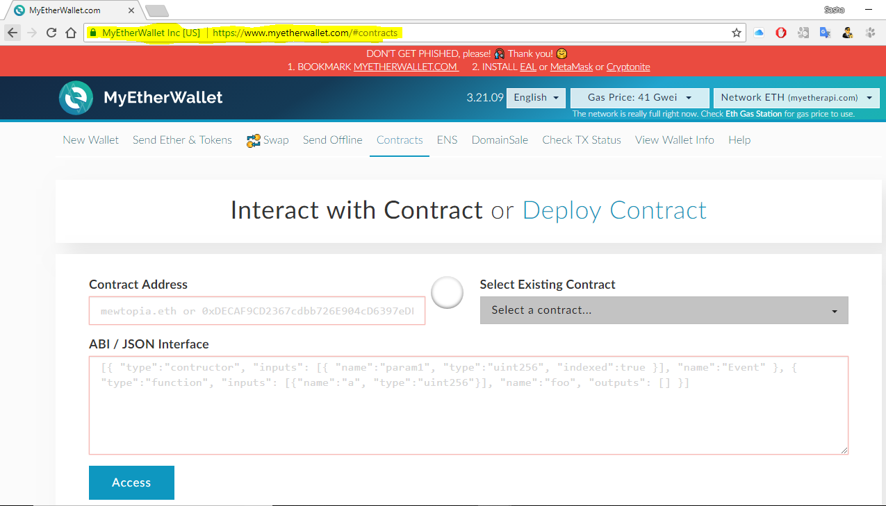Switch to Send Offline tab
Viewport: 886px width, 506px height.
tap(333, 140)
